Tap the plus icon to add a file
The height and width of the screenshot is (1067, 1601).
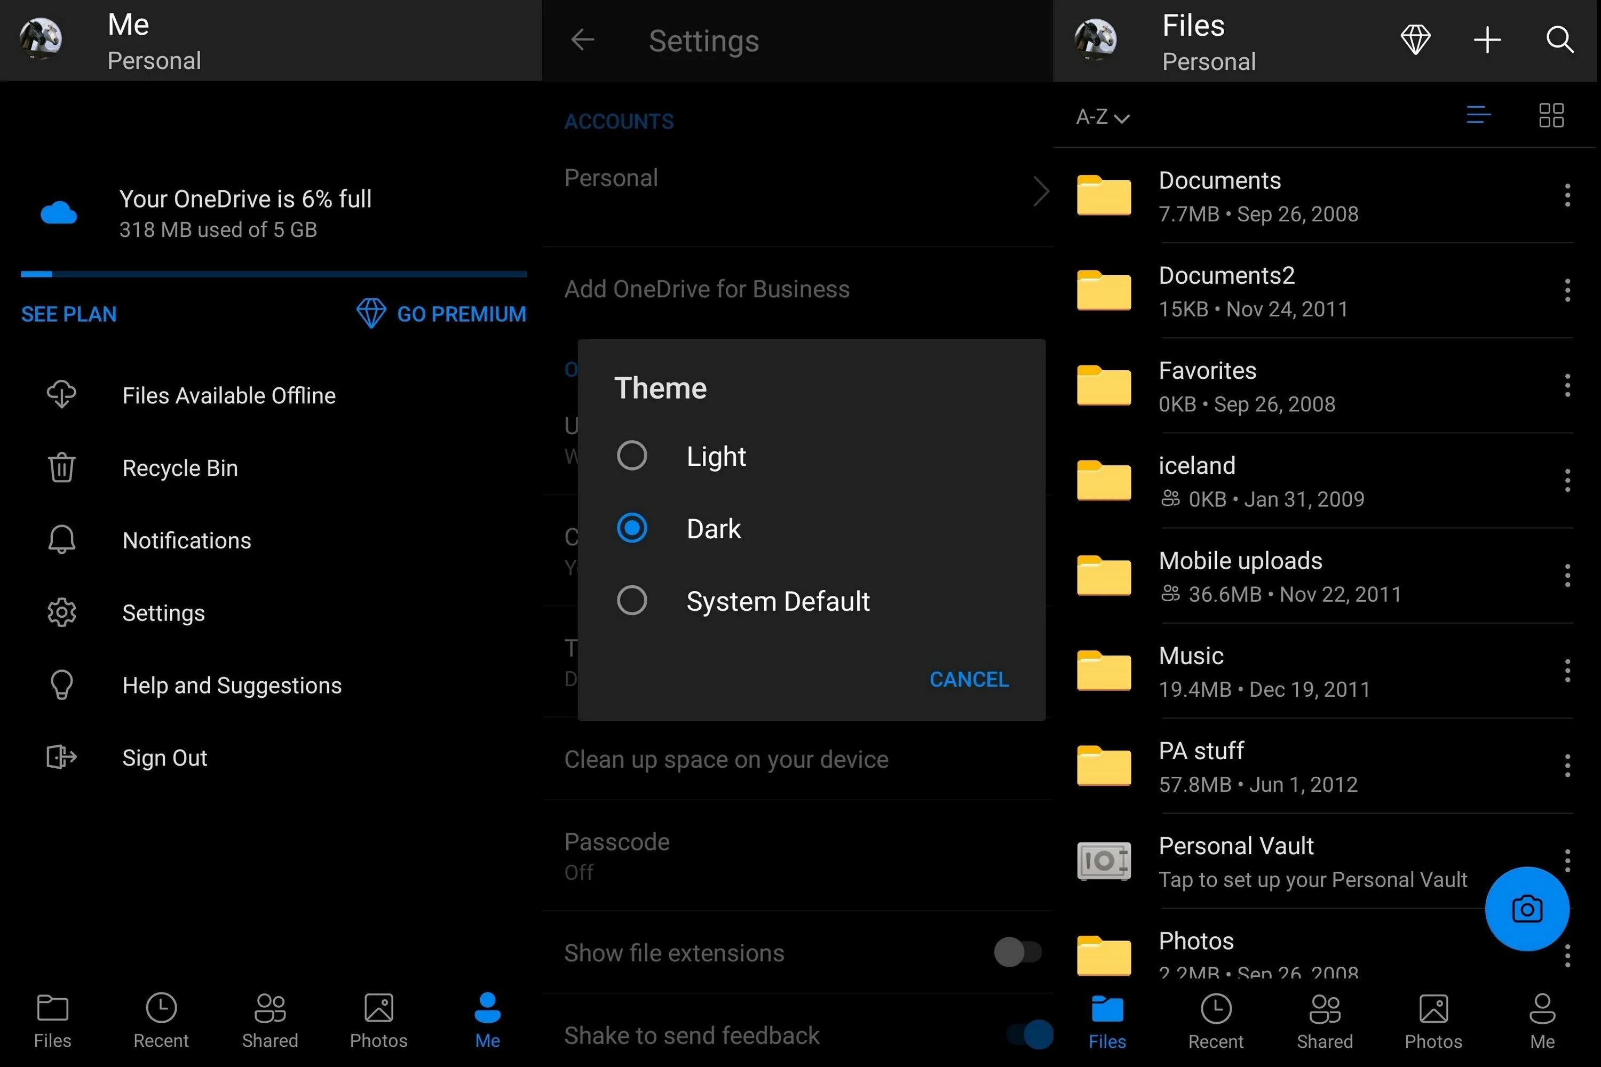point(1487,40)
